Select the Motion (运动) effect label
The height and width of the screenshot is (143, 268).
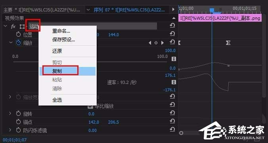34,26
